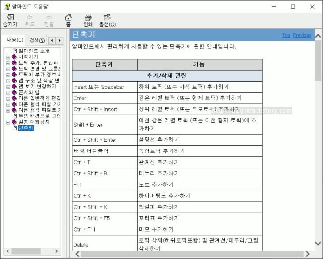Viewport: 323px width, 259px height.
Task: Click the book icon beside 다른 형식 파일로
Action: (14, 110)
